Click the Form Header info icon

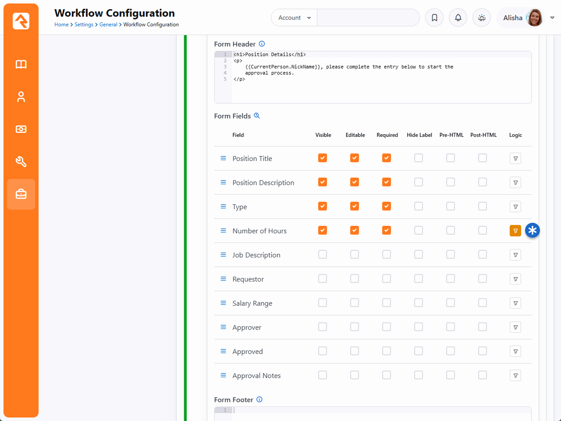click(262, 44)
